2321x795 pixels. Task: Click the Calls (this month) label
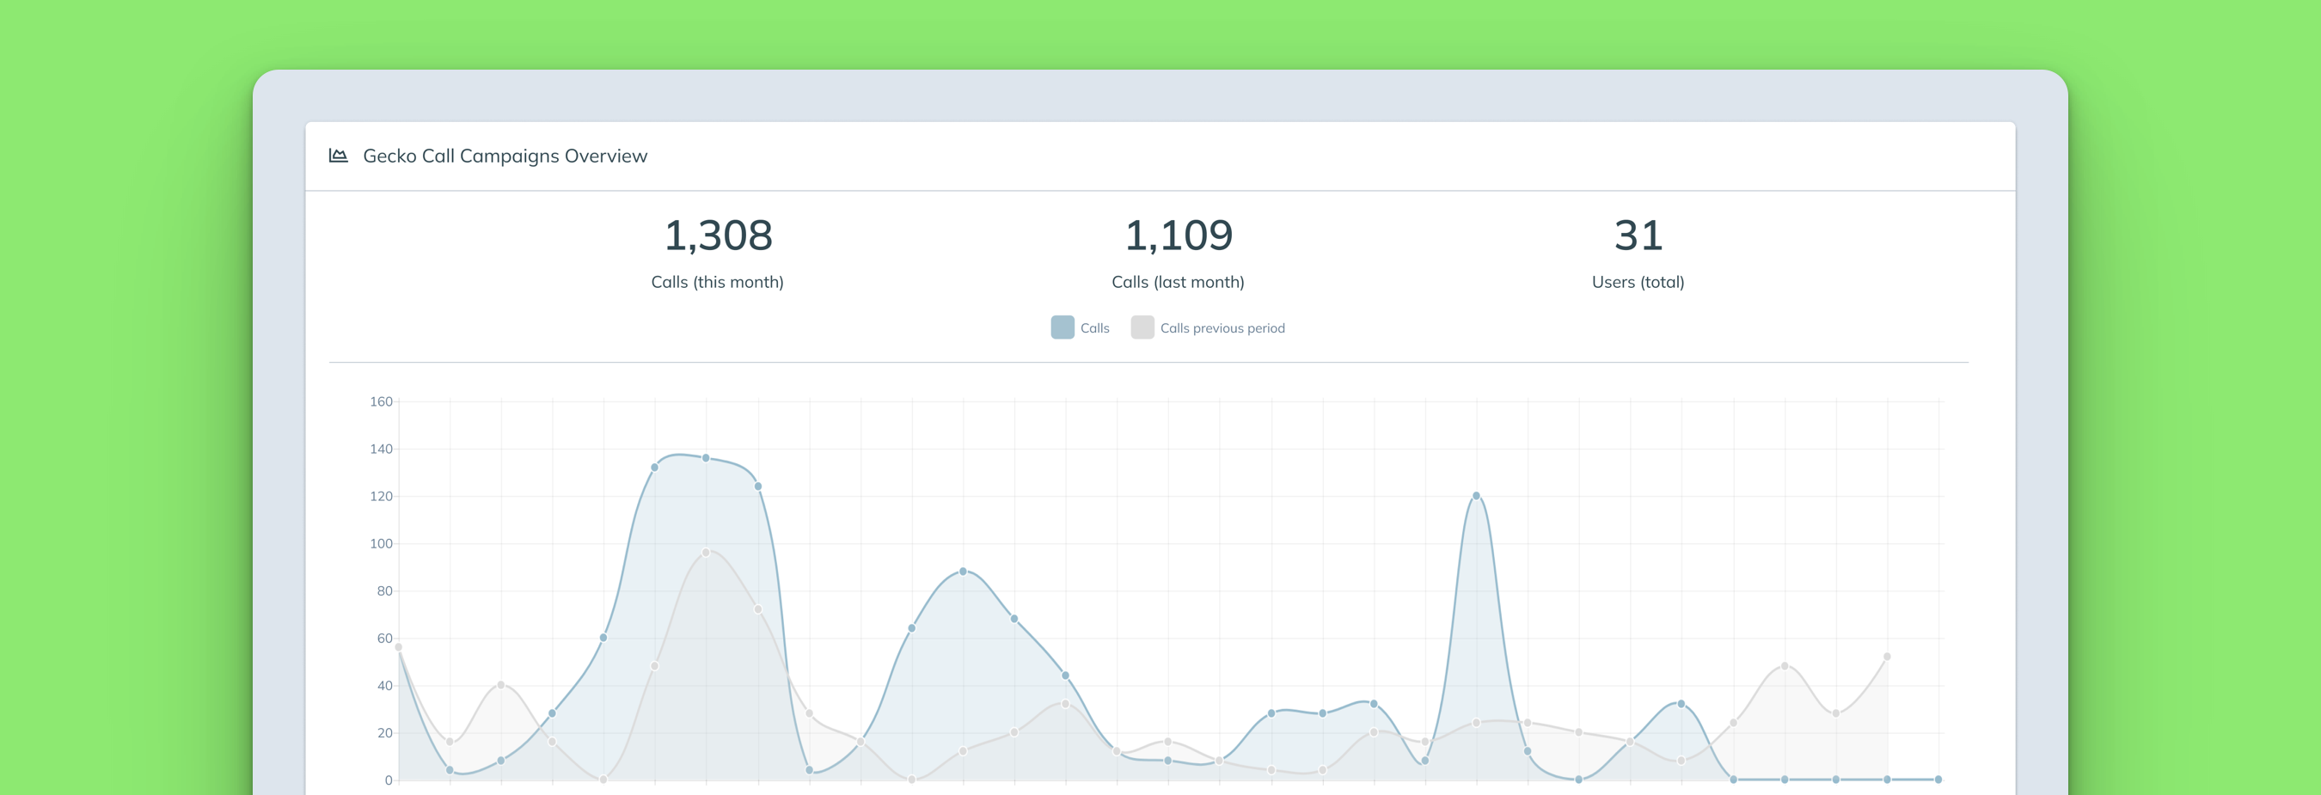[717, 283]
